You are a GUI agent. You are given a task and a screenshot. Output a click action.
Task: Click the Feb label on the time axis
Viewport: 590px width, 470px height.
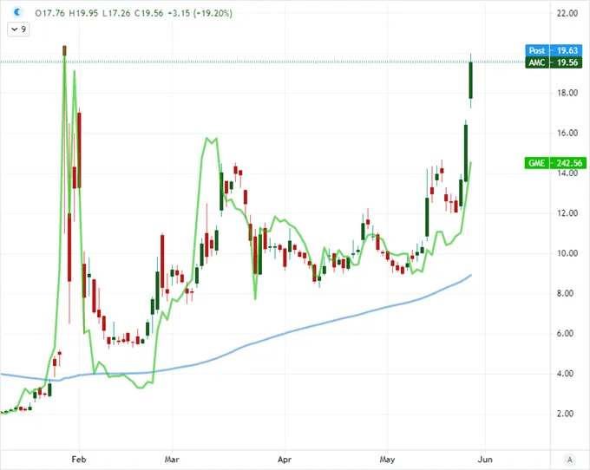click(79, 459)
